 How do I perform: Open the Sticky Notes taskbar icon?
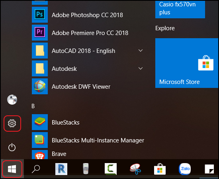coord(209,169)
